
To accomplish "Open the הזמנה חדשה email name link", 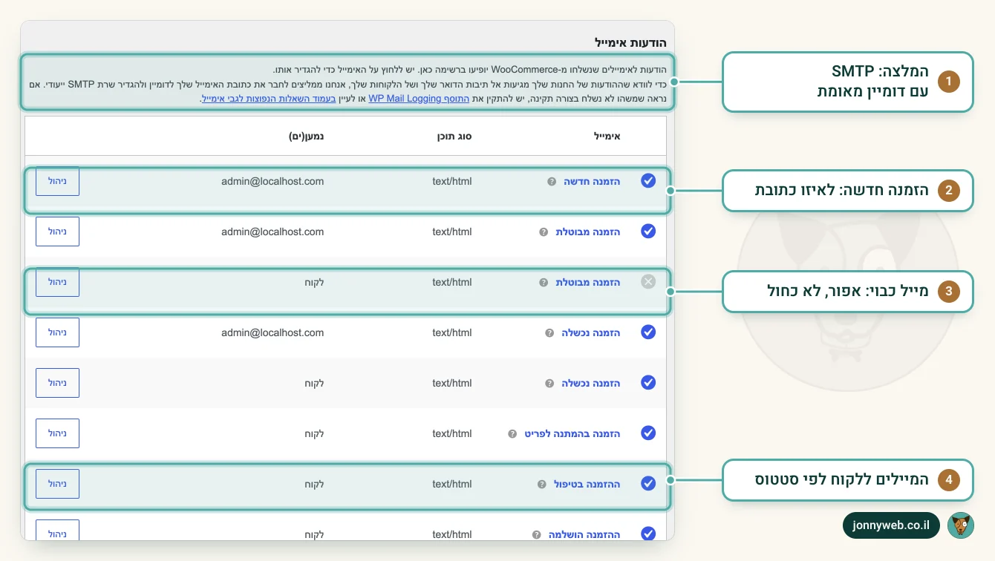I will point(590,181).
